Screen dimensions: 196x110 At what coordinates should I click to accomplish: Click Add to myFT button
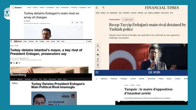point(128,20)
